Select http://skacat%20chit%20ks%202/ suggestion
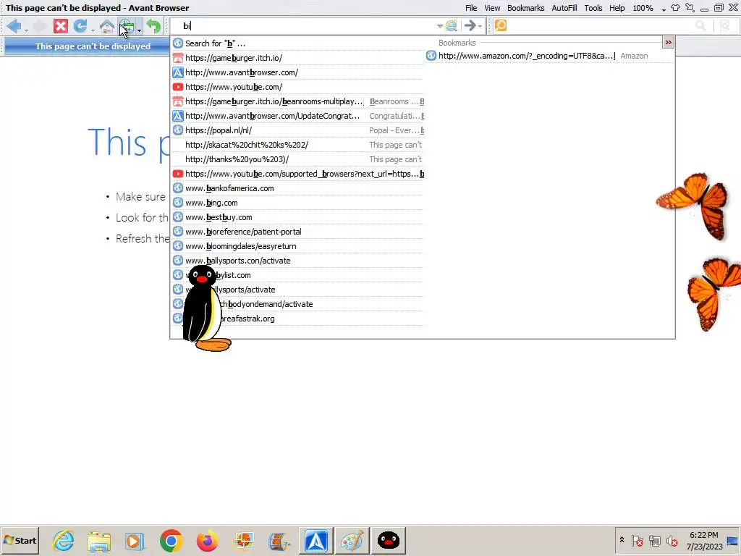 click(297, 145)
